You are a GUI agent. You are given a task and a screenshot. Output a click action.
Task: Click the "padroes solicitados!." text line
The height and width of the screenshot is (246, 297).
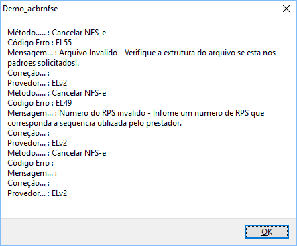tap(44, 63)
